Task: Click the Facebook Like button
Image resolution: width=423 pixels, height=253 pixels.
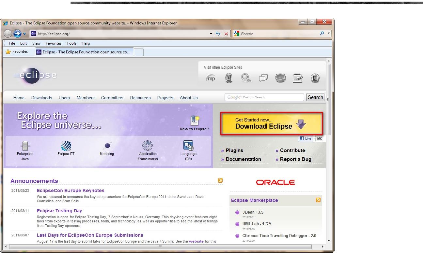Action: click(306, 138)
